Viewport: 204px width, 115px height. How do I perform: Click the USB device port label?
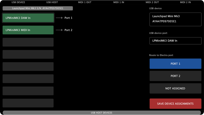158,33
